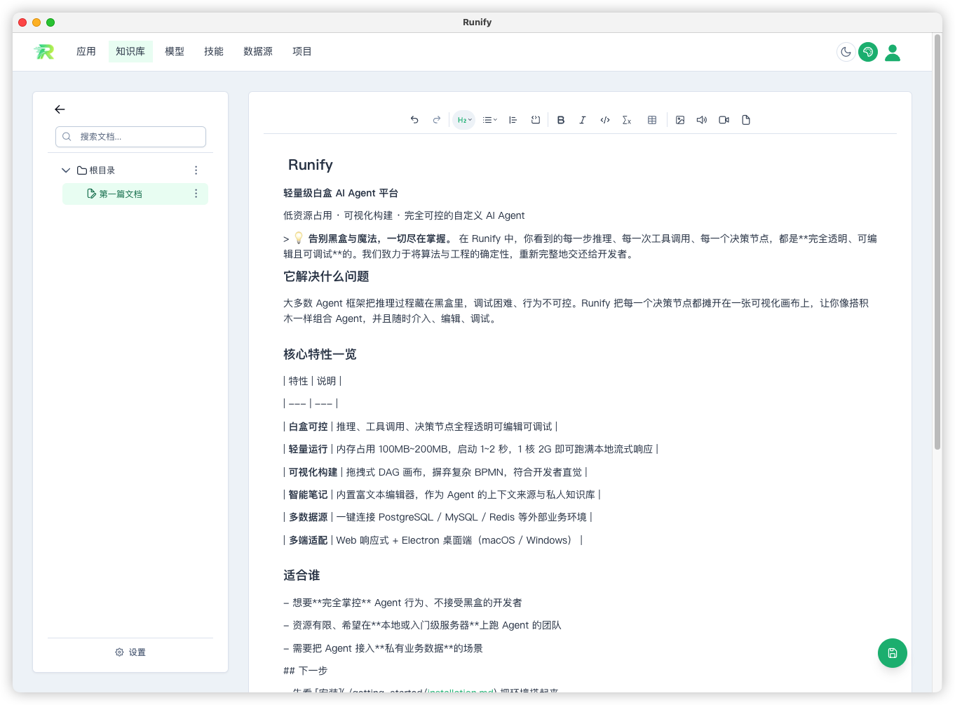
Task: Open the H2 heading level dropdown
Action: coord(464,120)
